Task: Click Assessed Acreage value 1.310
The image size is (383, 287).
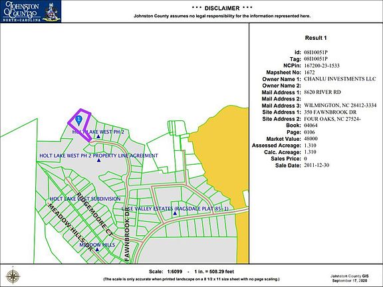Action: click(311, 145)
